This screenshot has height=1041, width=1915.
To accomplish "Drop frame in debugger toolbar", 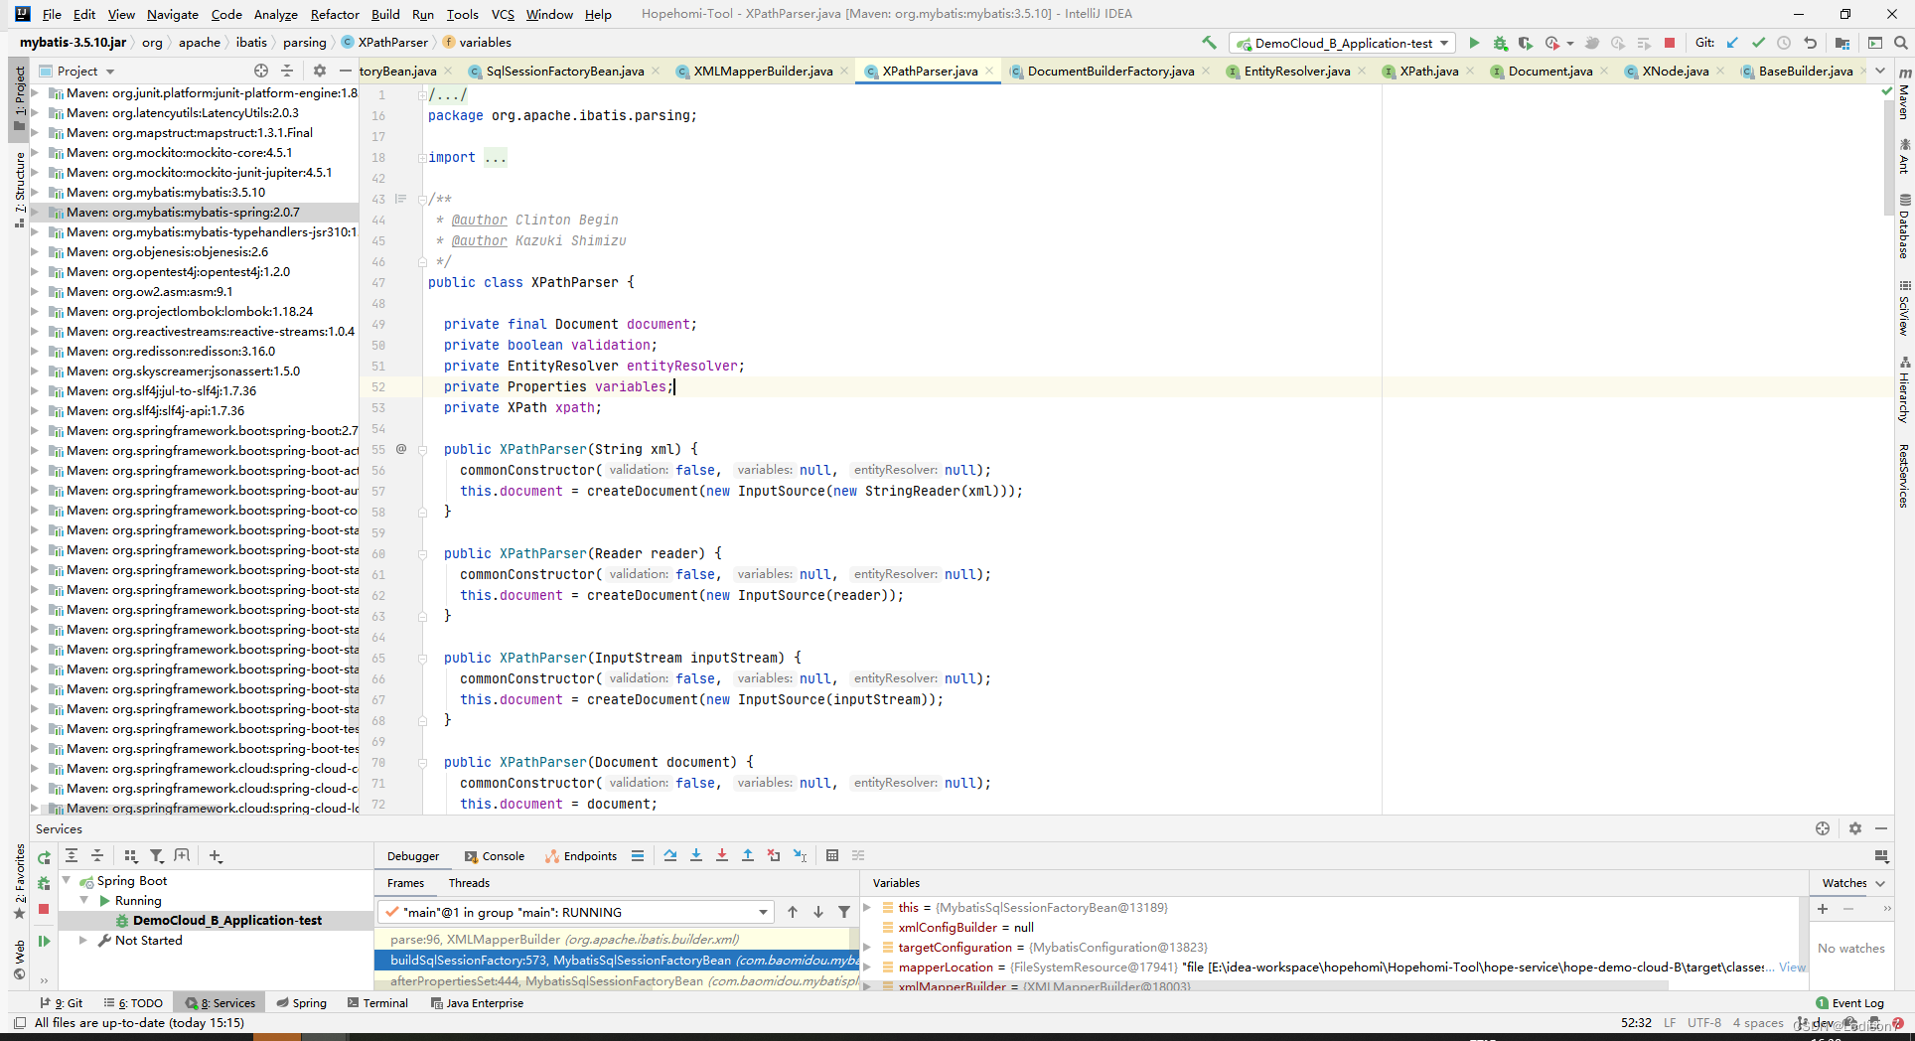I will click(x=774, y=855).
